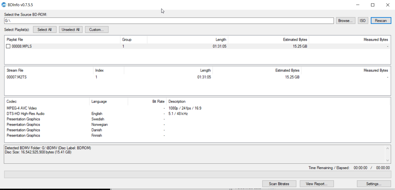Image resolution: width=395 pixels, height=190 pixels.
Task: Click the Stream File column header
Action: (x=49, y=71)
